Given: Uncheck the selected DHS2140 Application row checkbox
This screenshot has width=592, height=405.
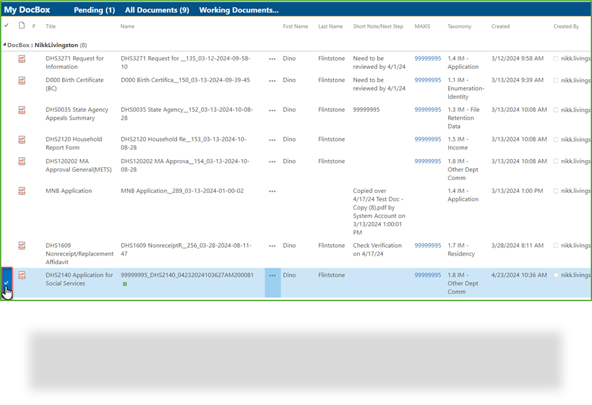Looking at the screenshot, I should pos(7,283).
